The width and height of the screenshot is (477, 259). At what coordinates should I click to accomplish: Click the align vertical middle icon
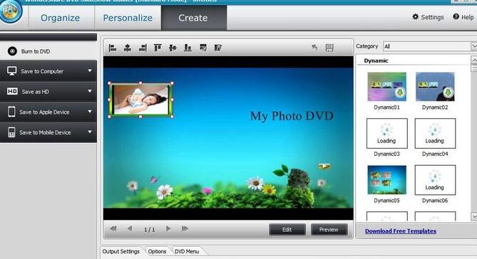click(x=173, y=48)
